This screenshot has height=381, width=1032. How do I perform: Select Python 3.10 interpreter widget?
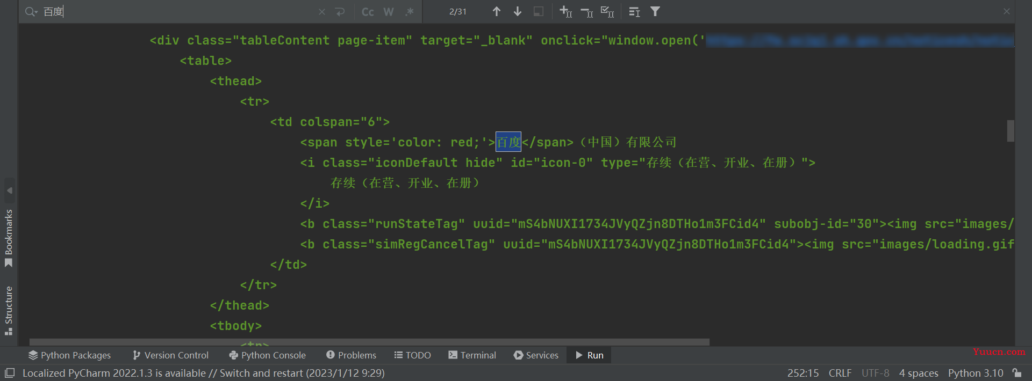[x=976, y=373]
